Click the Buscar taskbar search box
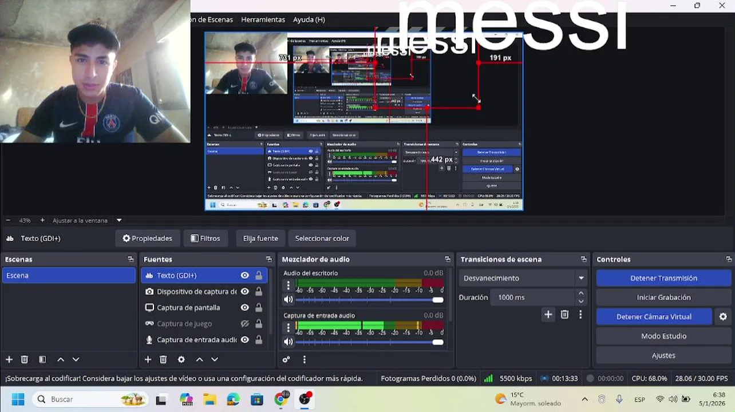This screenshot has width=735, height=412. click(90, 399)
